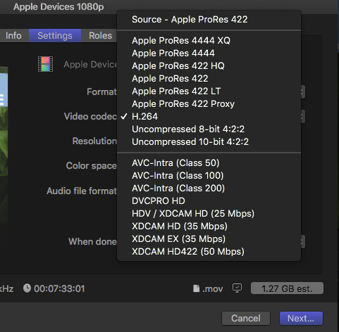
Task: Choose XDCAM HD (35 Mbps)
Action: (209, 226)
